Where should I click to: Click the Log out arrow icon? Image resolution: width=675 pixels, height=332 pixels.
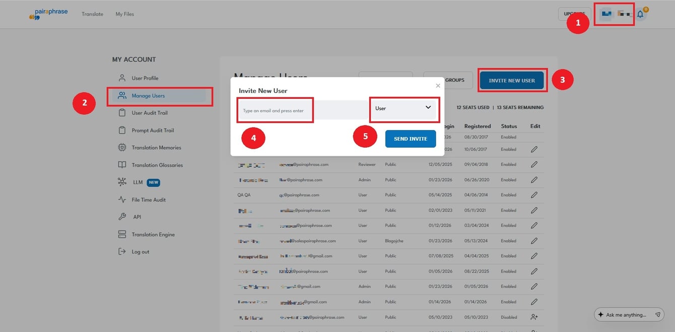click(x=122, y=252)
